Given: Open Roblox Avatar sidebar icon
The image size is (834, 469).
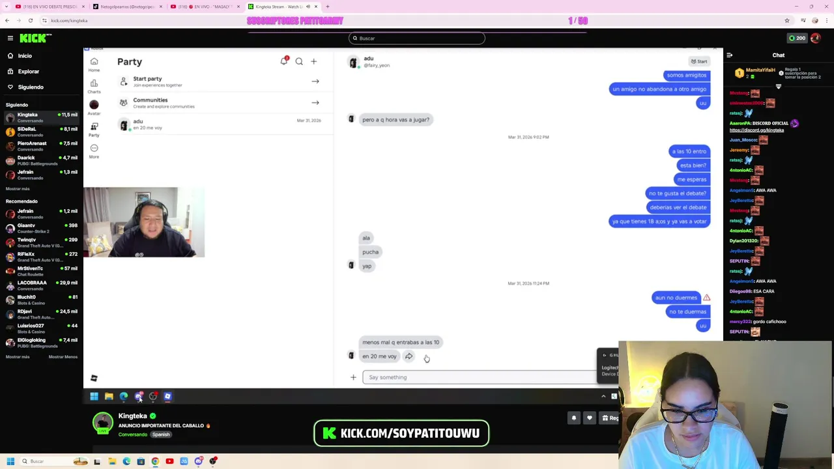Looking at the screenshot, I should pos(94,107).
